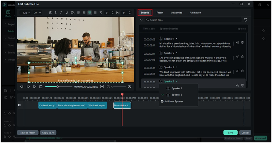Screen dimensions: 272x143
Task: Click the line spacing icon in text toolbar
Action: [50, 13]
